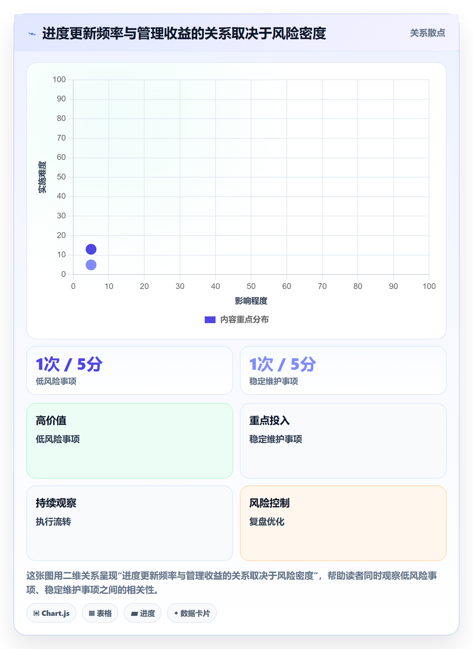Click the description paragraph below the cards
The height and width of the screenshot is (649, 473).
pos(232,583)
